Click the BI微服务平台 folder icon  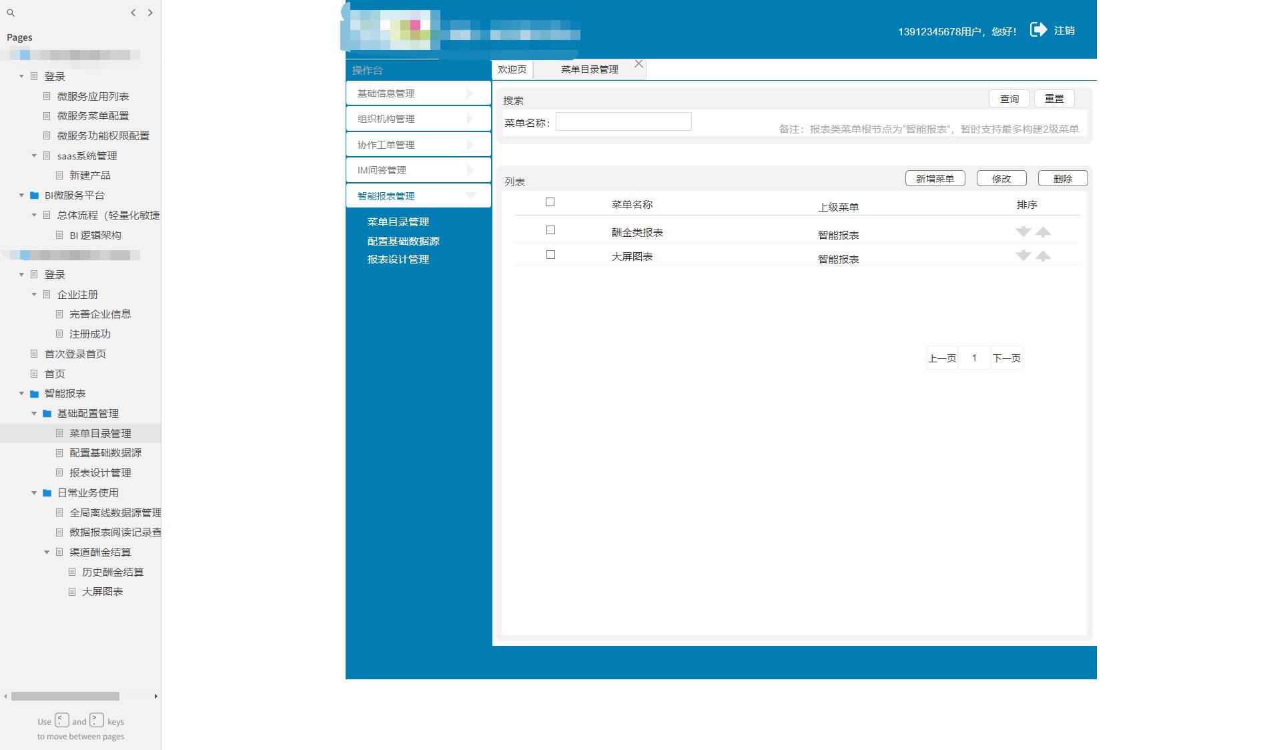(x=35, y=196)
